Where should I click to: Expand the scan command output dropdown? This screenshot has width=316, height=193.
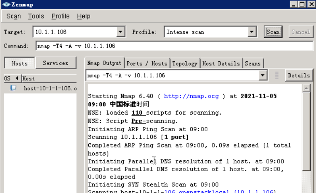pyautogui.click(x=262, y=75)
